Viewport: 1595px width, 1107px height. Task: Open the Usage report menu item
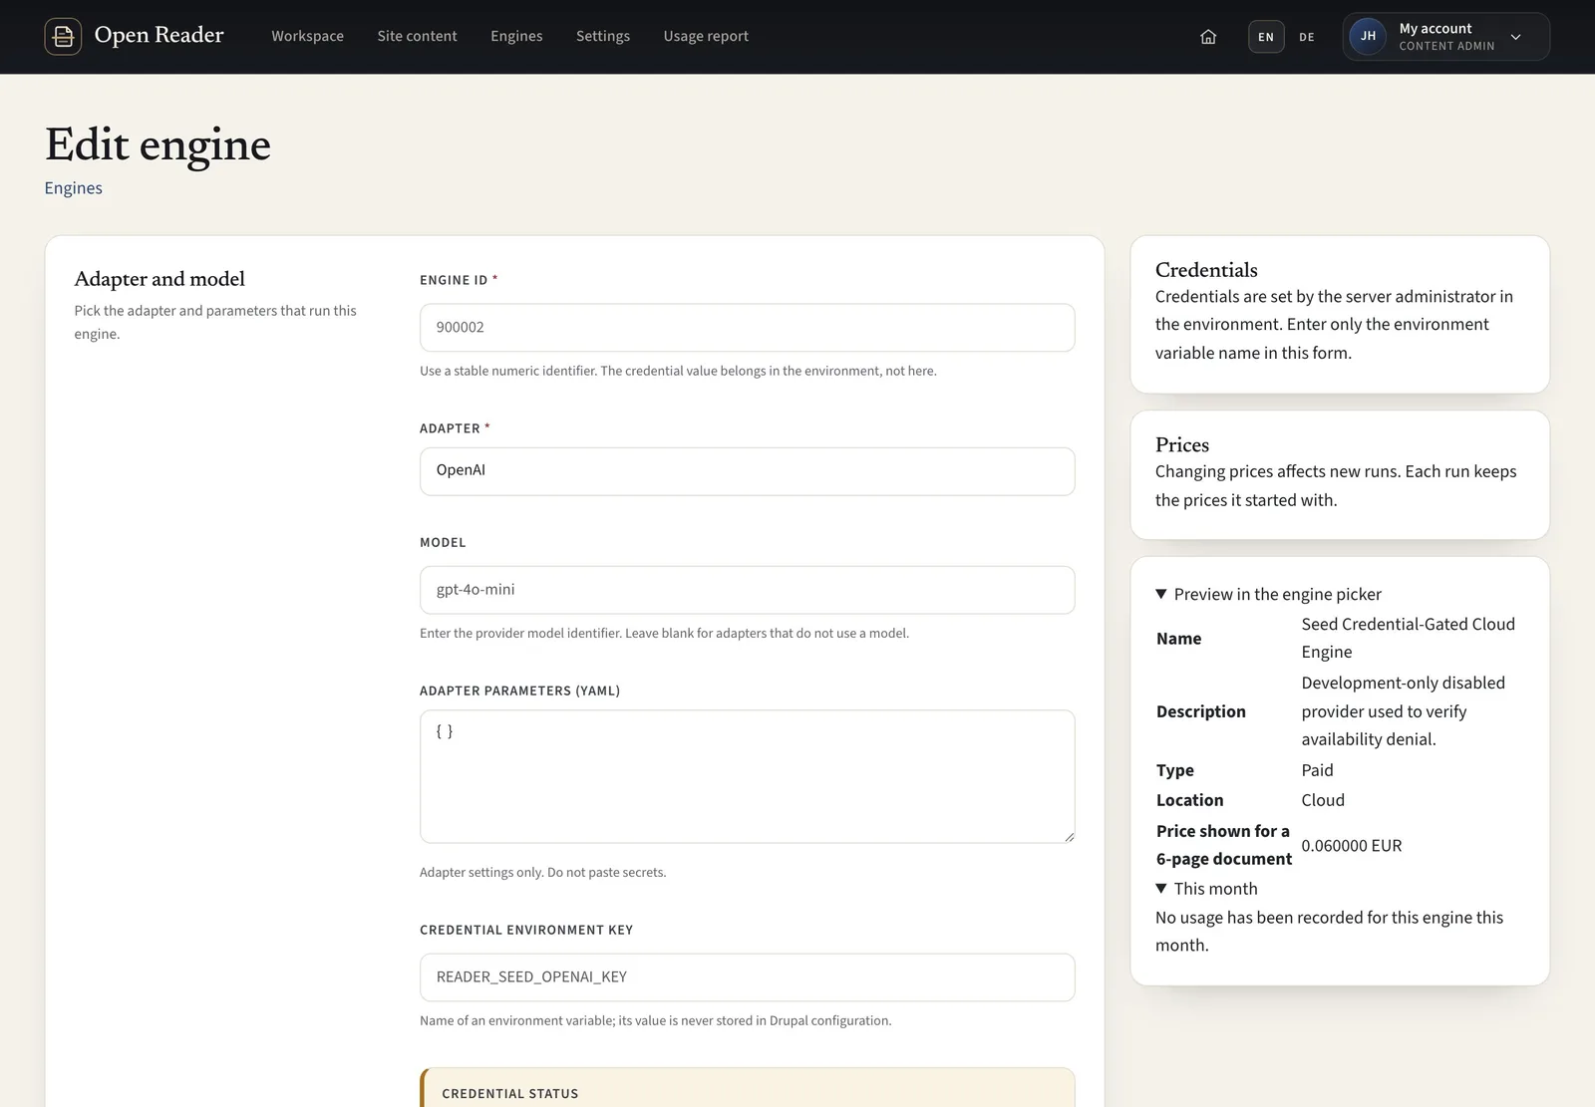pyautogui.click(x=706, y=36)
